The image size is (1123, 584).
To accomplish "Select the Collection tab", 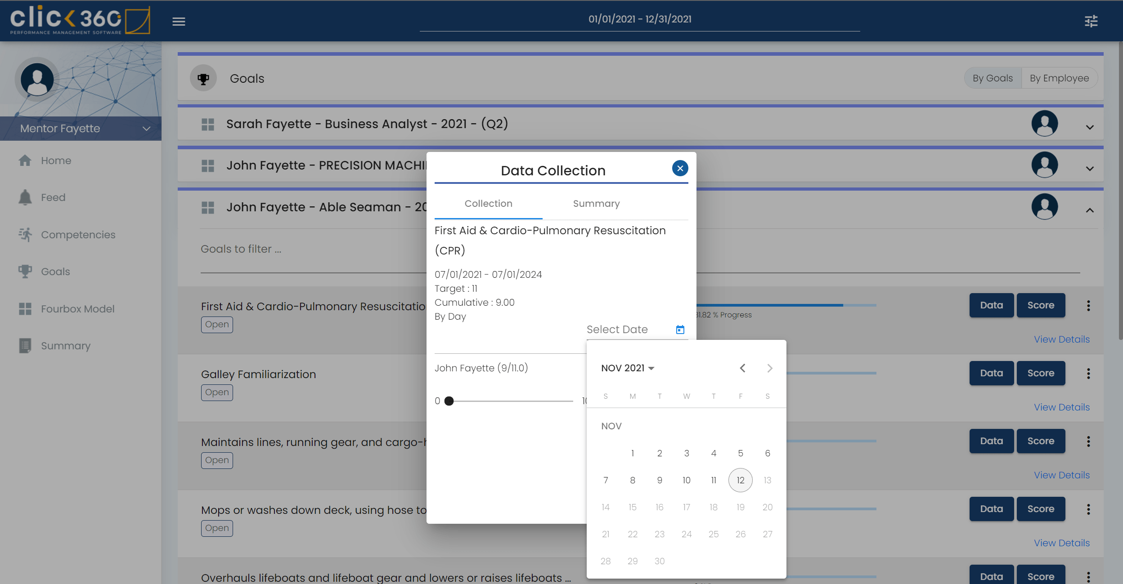I will [x=488, y=204].
